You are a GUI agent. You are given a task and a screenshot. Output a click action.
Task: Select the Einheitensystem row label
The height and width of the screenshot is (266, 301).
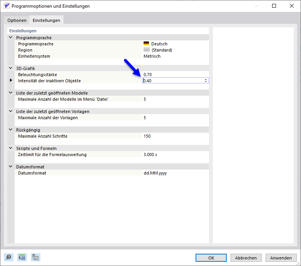click(34, 56)
